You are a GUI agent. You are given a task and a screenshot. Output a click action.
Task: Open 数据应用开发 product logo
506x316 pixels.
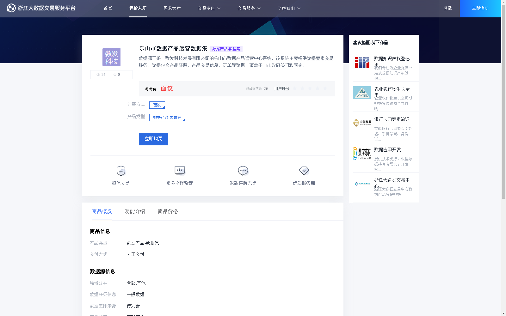[362, 153]
